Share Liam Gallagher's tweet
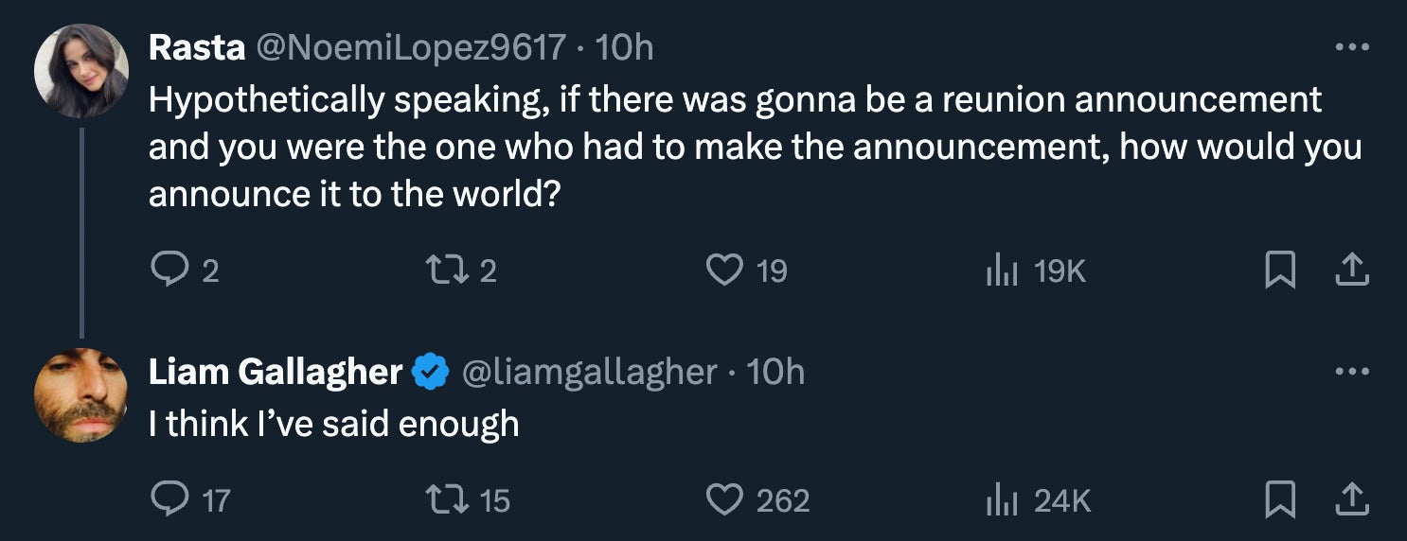Viewport: 1407px width, 541px height. [1351, 499]
